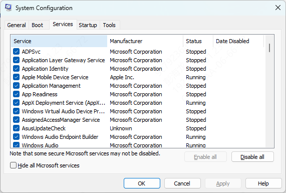Select the ADPSvc service name
The width and height of the screenshot is (286, 193).
point(31,52)
